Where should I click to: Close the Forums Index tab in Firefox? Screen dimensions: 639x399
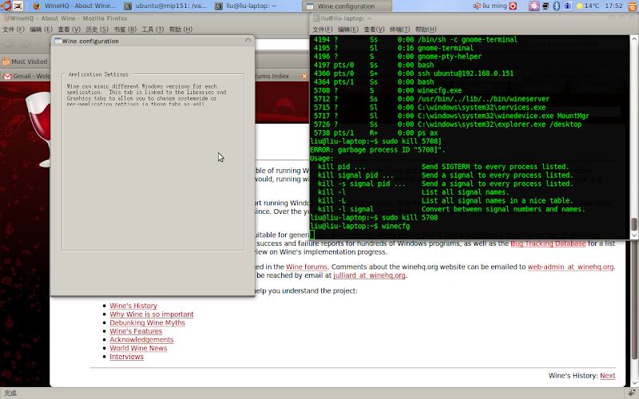[304, 76]
